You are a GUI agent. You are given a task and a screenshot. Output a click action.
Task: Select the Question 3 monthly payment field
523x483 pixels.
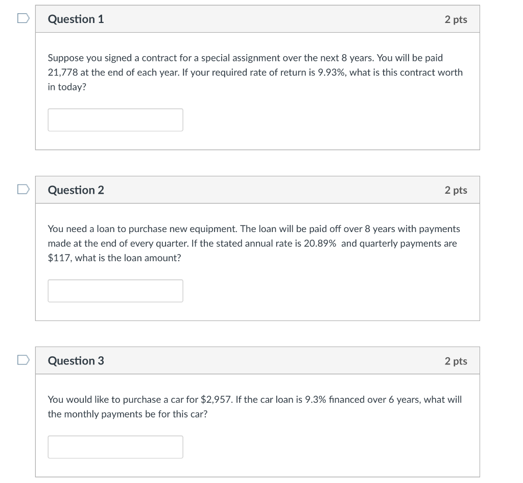tap(115, 447)
